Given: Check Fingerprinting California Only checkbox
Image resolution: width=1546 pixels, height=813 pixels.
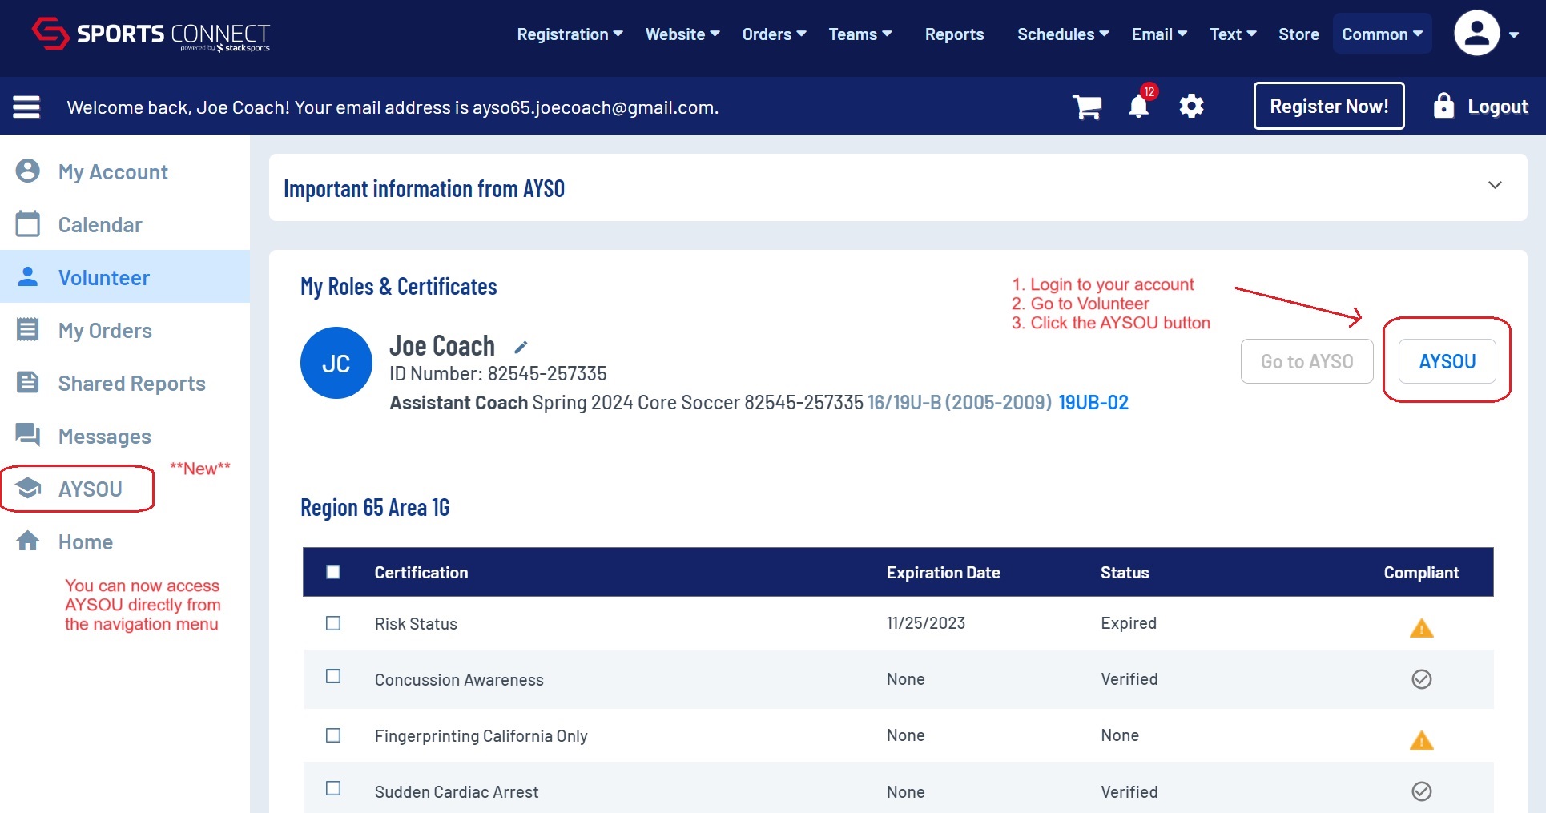Looking at the screenshot, I should (333, 735).
